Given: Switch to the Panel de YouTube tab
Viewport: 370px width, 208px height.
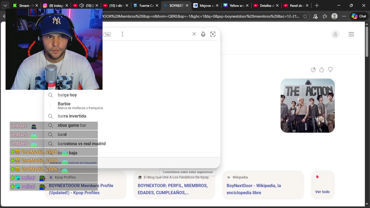Looking at the screenshot, I should click(x=296, y=5).
